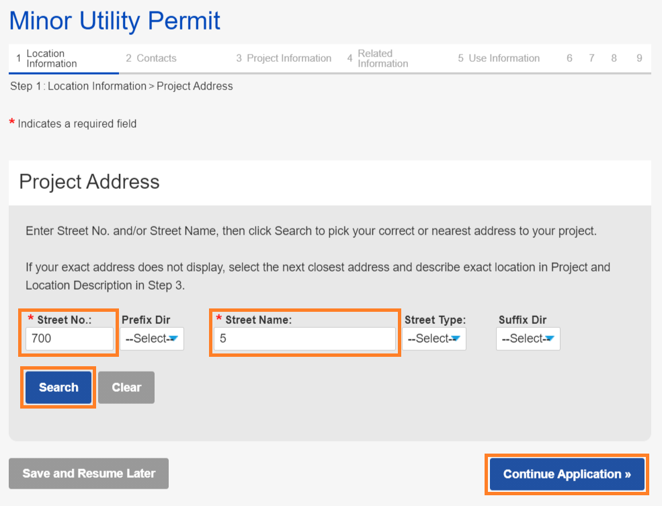The image size is (662, 506).
Task: Click the Minor Utility Permit page title
Action: (x=115, y=21)
